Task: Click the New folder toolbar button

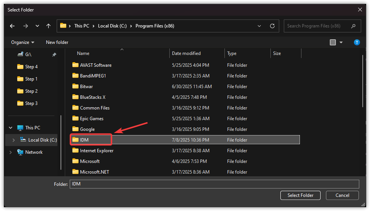Action: (x=57, y=42)
